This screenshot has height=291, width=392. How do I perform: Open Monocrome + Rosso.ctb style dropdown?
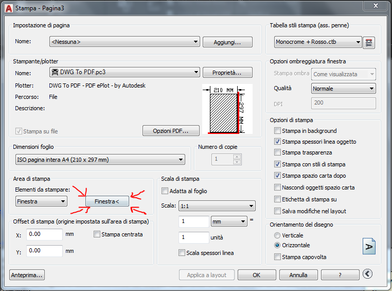[x=318, y=42]
